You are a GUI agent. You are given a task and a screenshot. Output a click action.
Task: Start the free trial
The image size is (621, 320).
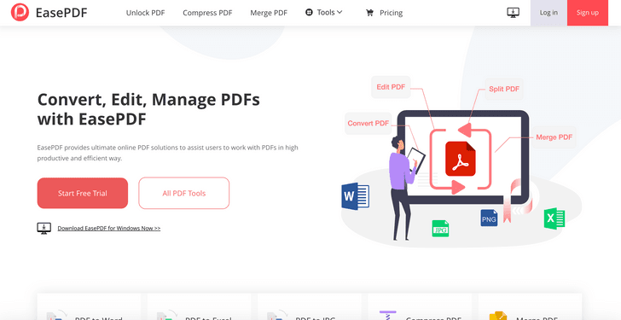(x=83, y=193)
